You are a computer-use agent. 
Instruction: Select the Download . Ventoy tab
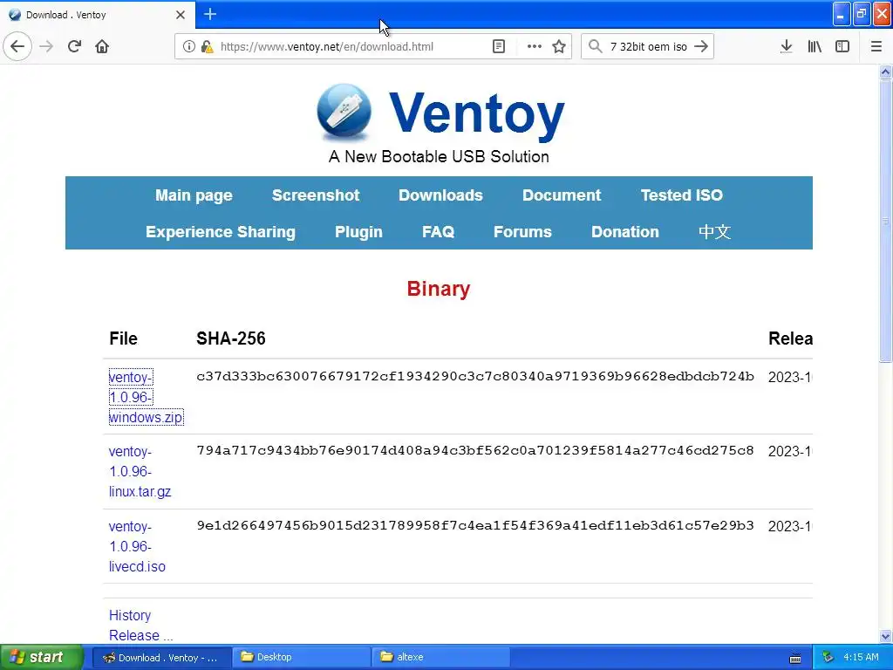point(98,15)
